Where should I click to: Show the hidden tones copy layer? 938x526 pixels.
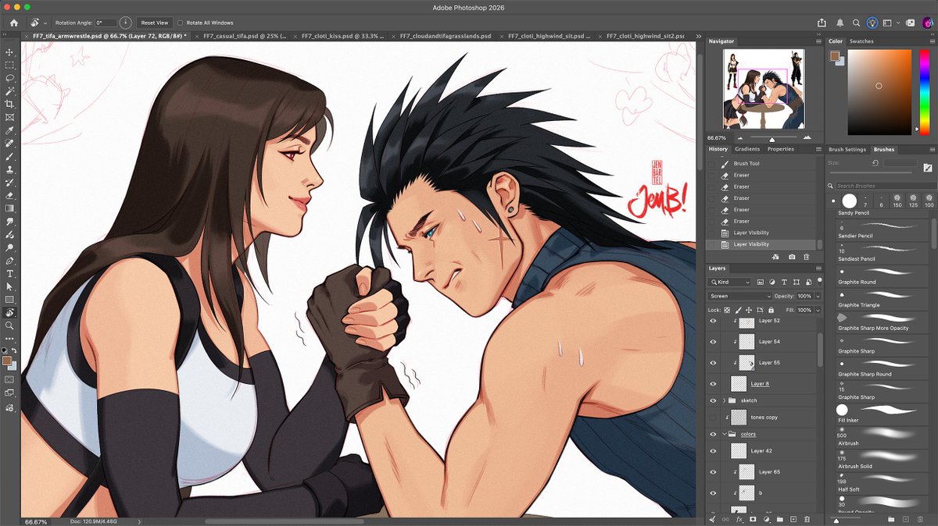tap(713, 418)
